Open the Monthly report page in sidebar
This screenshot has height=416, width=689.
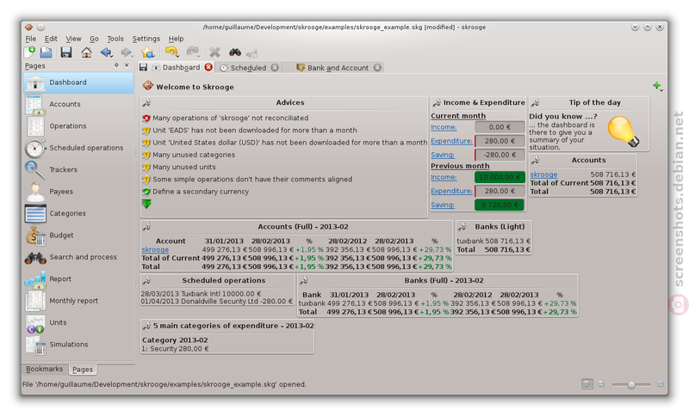(x=78, y=301)
